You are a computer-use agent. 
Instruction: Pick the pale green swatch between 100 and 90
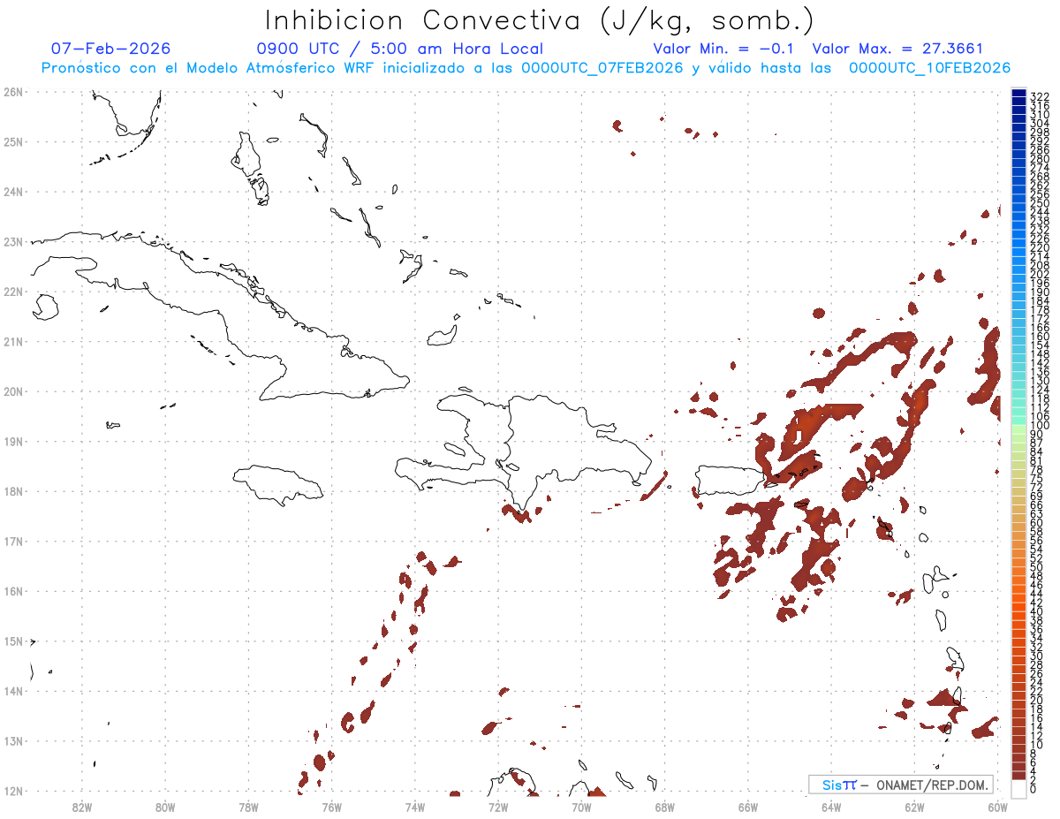coord(1018,430)
